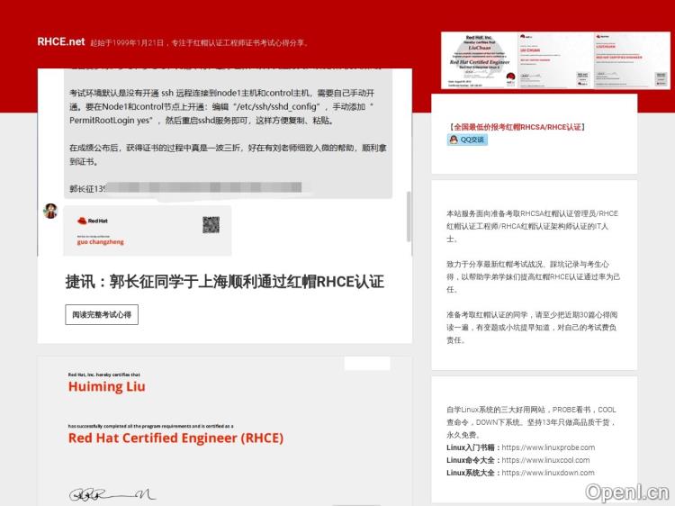Click the RHCE.net site title
The image size is (675, 506).
click(x=61, y=41)
